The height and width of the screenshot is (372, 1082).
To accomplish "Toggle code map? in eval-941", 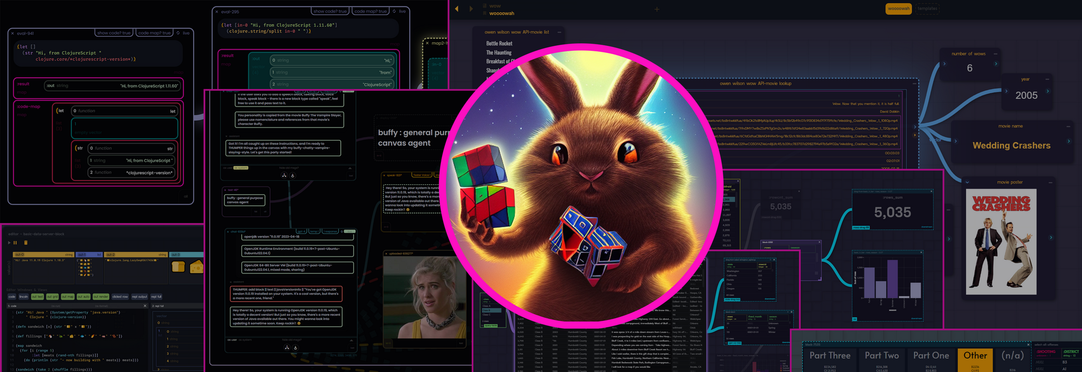I will click(x=154, y=33).
